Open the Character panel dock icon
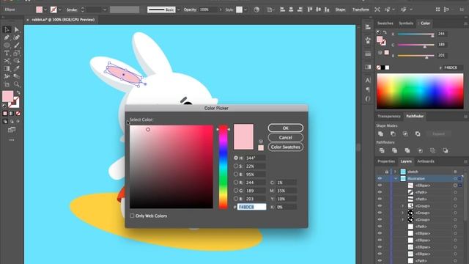This screenshot has width=469, height=264. (x=368, y=80)
